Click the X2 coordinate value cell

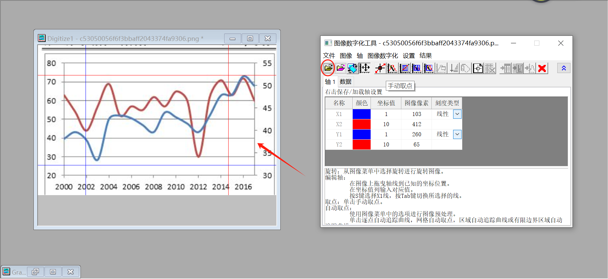tap(386, 124)
